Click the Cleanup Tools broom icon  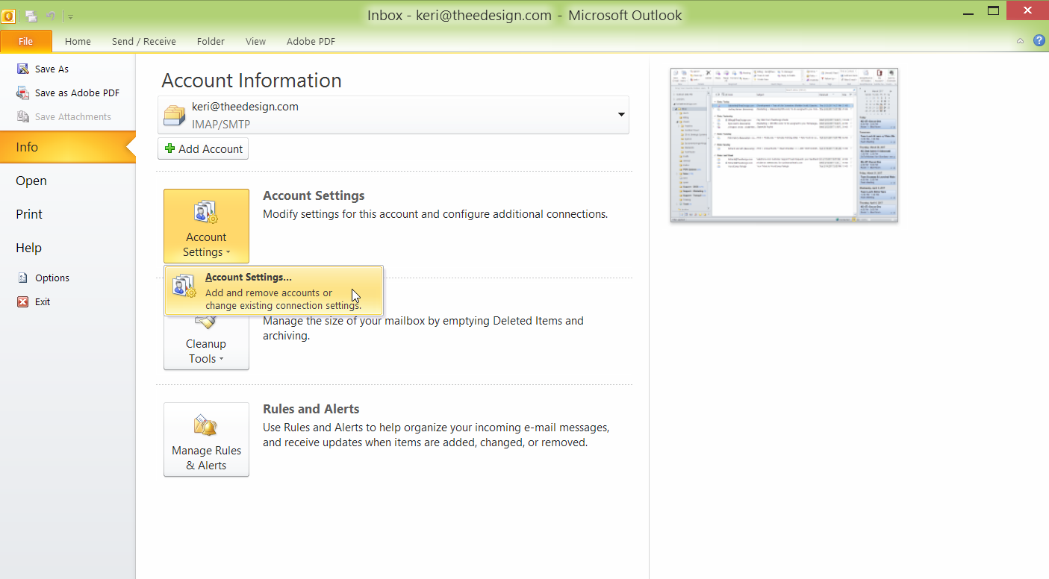(206, 320)
